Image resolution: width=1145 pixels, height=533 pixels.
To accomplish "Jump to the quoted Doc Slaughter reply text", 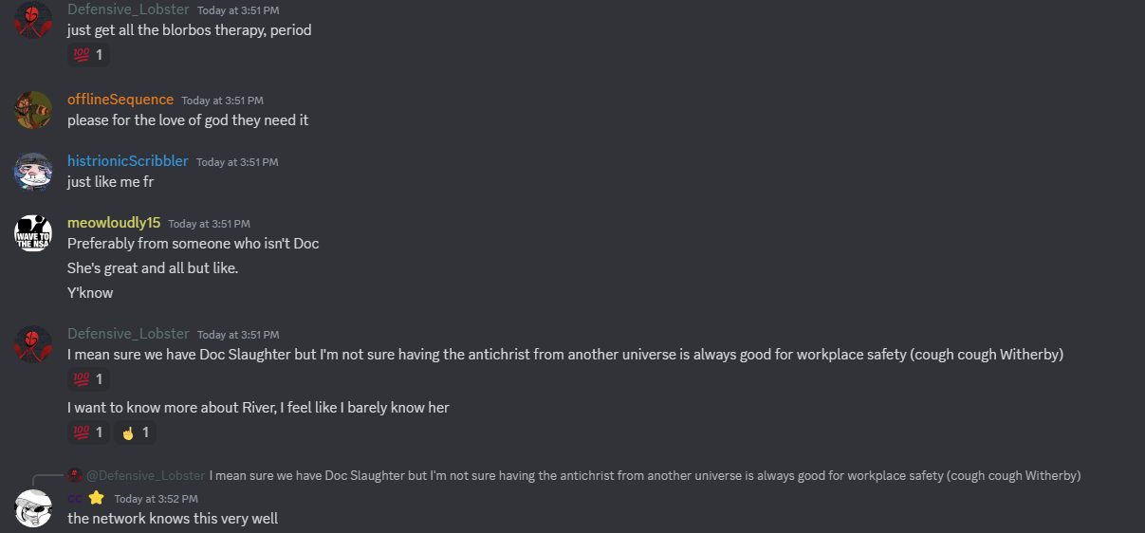I will coord(645,475).
